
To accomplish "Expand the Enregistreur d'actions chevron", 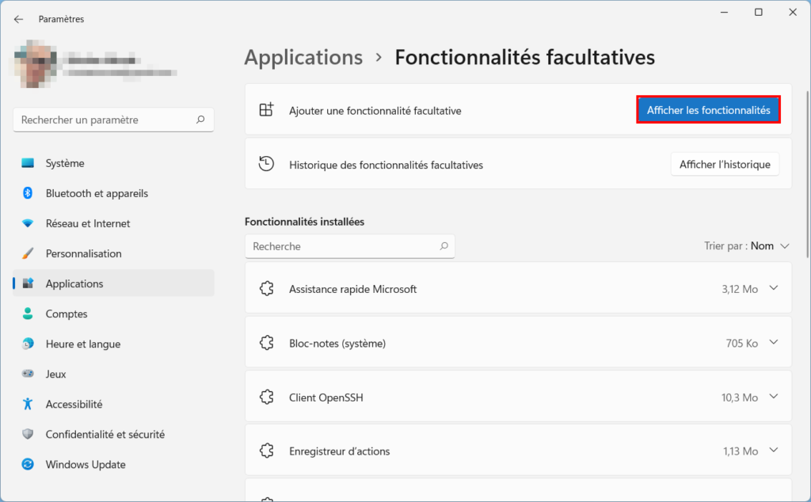I will 773,451.
